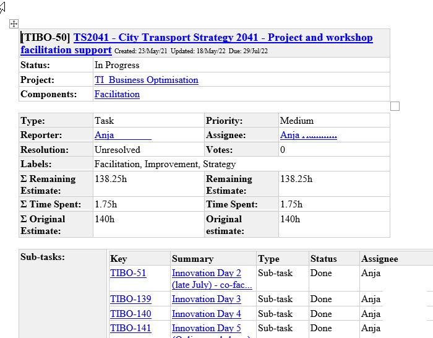
Task: Click assignee Anja in TIBO-141 row
Action: [x=371, y=328]
